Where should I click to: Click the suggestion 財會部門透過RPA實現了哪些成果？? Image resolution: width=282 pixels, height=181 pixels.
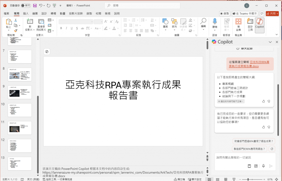(254, 141)
